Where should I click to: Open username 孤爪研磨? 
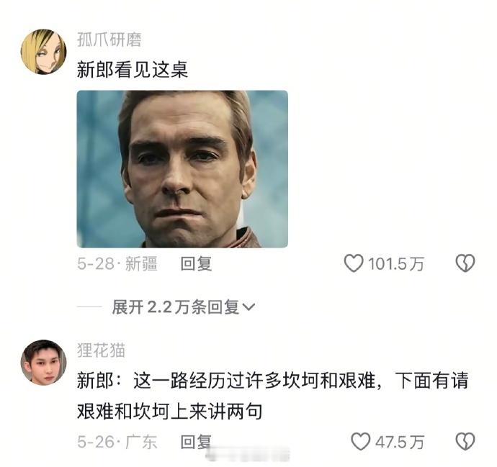pos(109,40)
